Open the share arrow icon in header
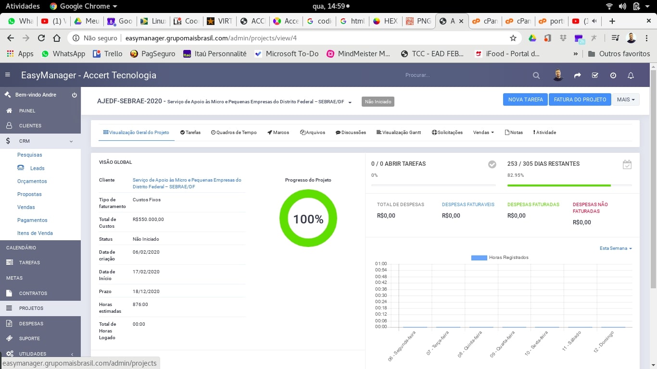Viewport: 657px width, 369px height. coord(578,75)
